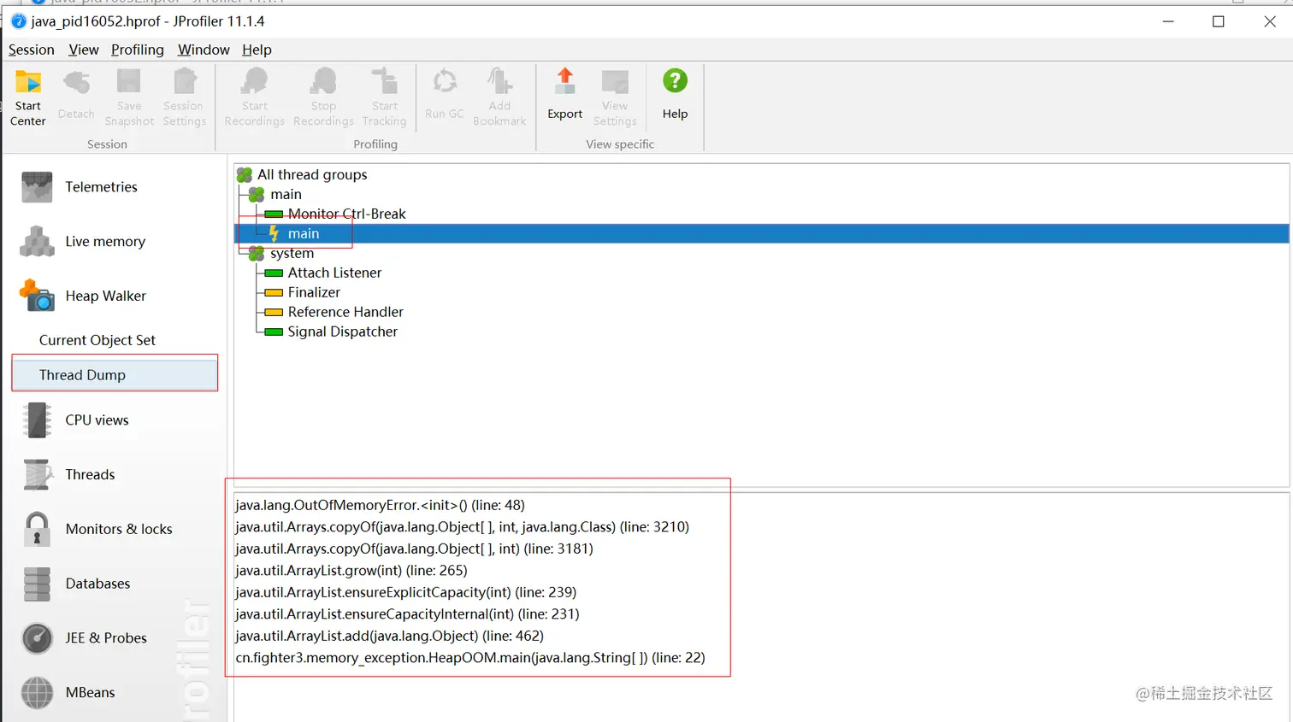Select the Signal Dispatcher thread
1293x722 pixels.
coord(342,332)
